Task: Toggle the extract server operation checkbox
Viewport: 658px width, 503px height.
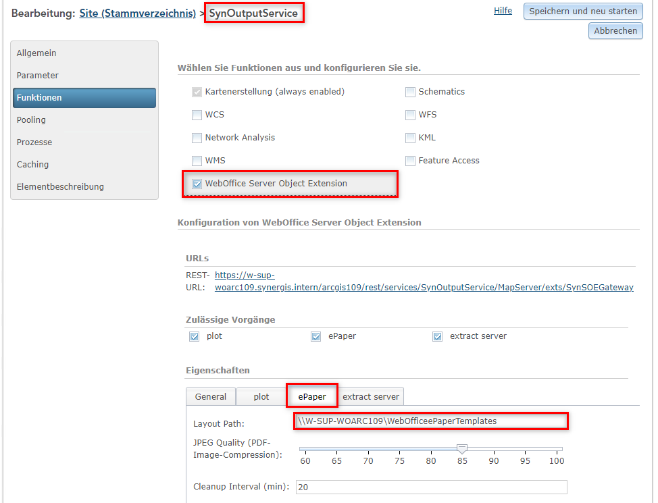Action: tap(437, 336)
